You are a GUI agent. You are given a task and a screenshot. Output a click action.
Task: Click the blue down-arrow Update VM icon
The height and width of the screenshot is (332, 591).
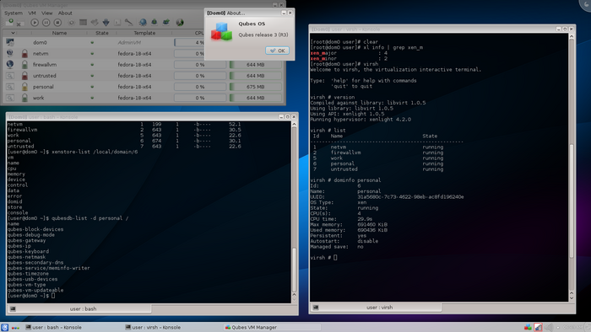pos(106,23)
